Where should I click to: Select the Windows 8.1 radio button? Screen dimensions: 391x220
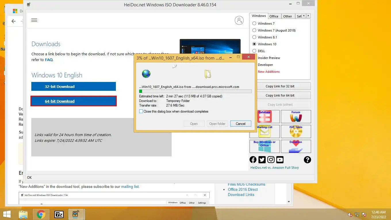tap(254, 37)
